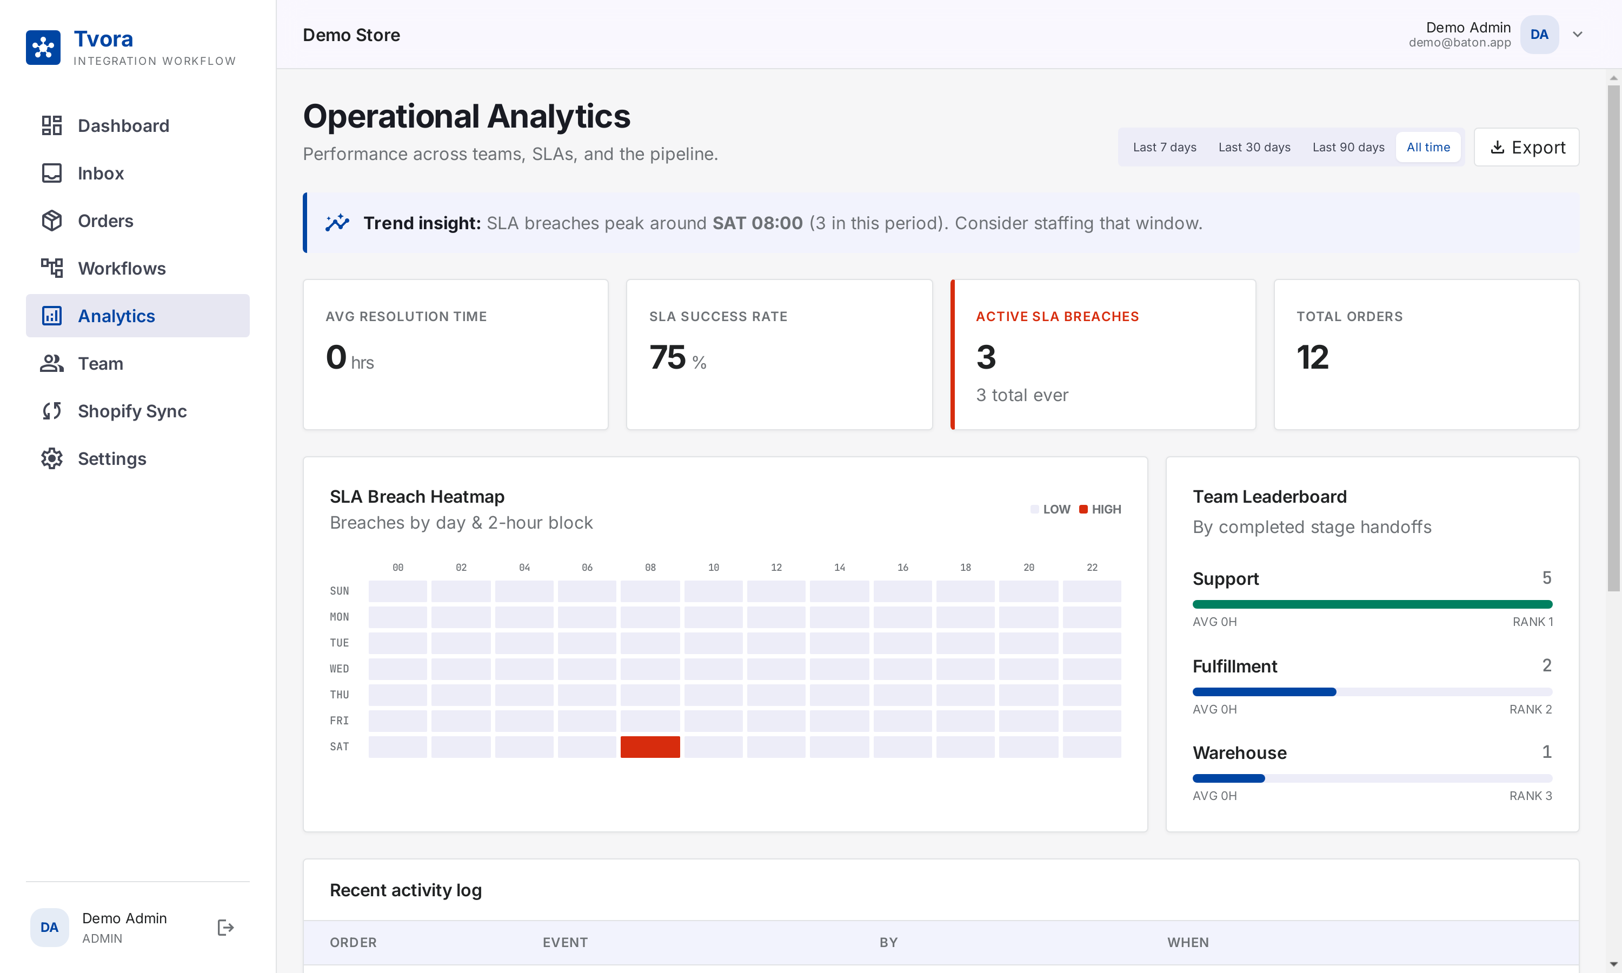
Task: Click the HIGH legend swatch
Action: (x=1083, y=509)
